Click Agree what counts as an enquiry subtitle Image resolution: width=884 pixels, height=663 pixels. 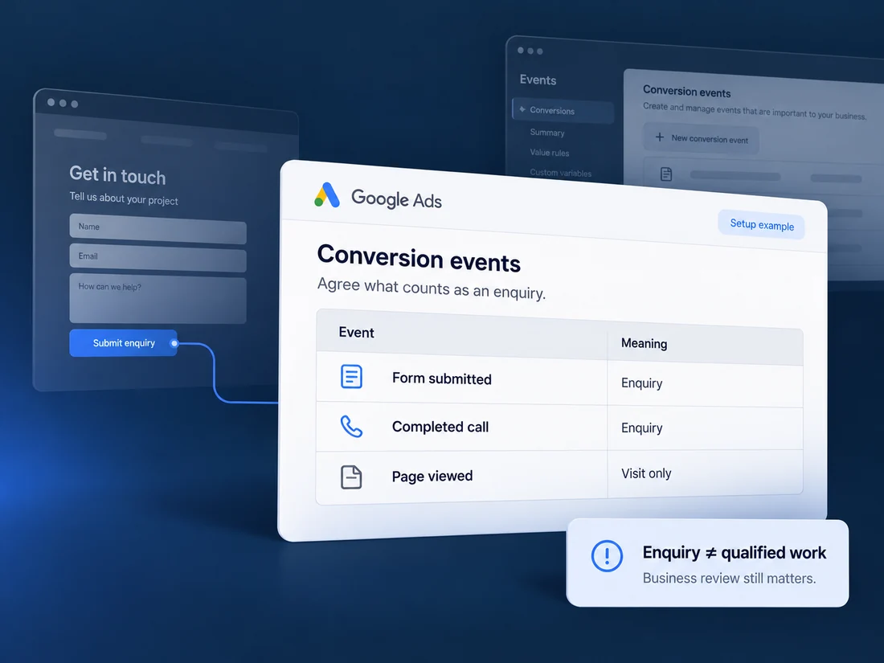point(432,288)
